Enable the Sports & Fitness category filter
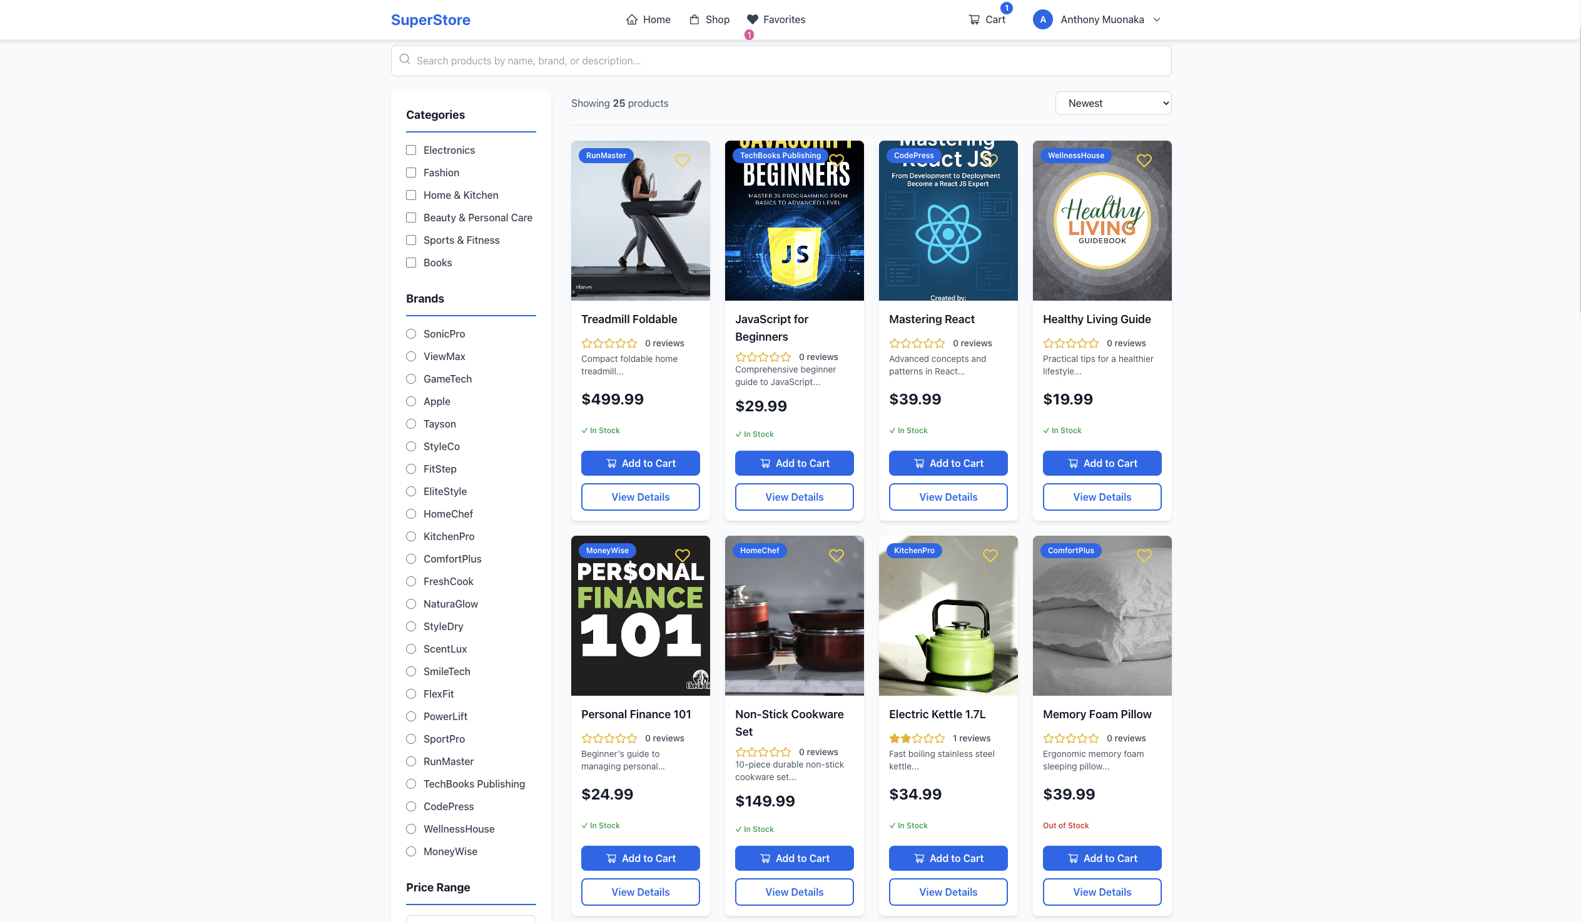 [411, 240]
